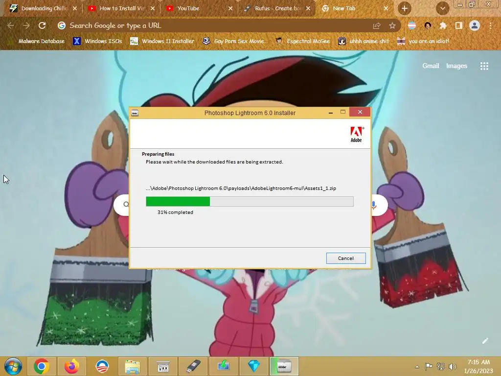
Task: Share this page icon in address bar
Action: click(x=377, y=25)
